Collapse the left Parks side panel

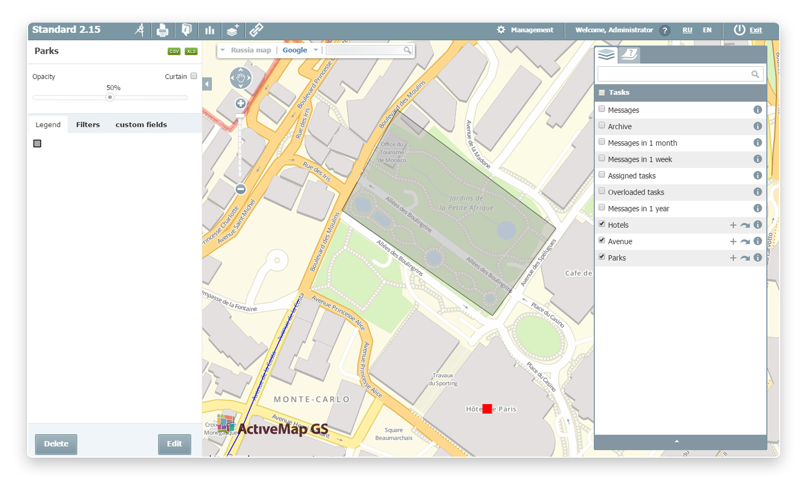coord(207,84)
